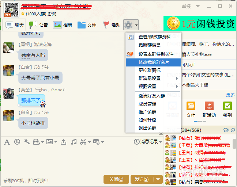Open the 签到 check-in app icon
The height and width of the screenshot is (187, 237).
coord(227,106)
